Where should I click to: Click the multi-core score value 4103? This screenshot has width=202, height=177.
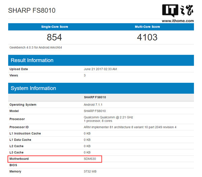147,37
